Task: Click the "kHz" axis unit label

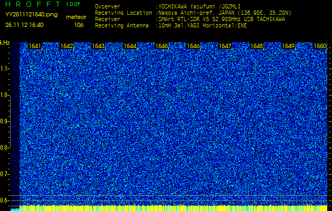Action: 5,43
